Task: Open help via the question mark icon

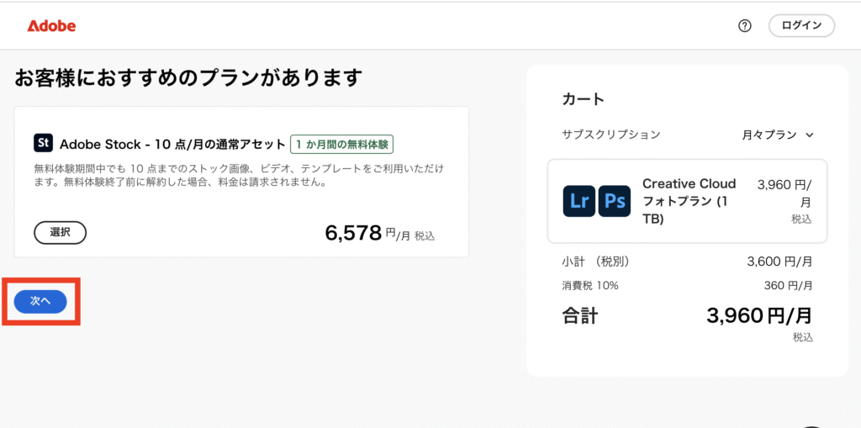Action: (744, 26)
